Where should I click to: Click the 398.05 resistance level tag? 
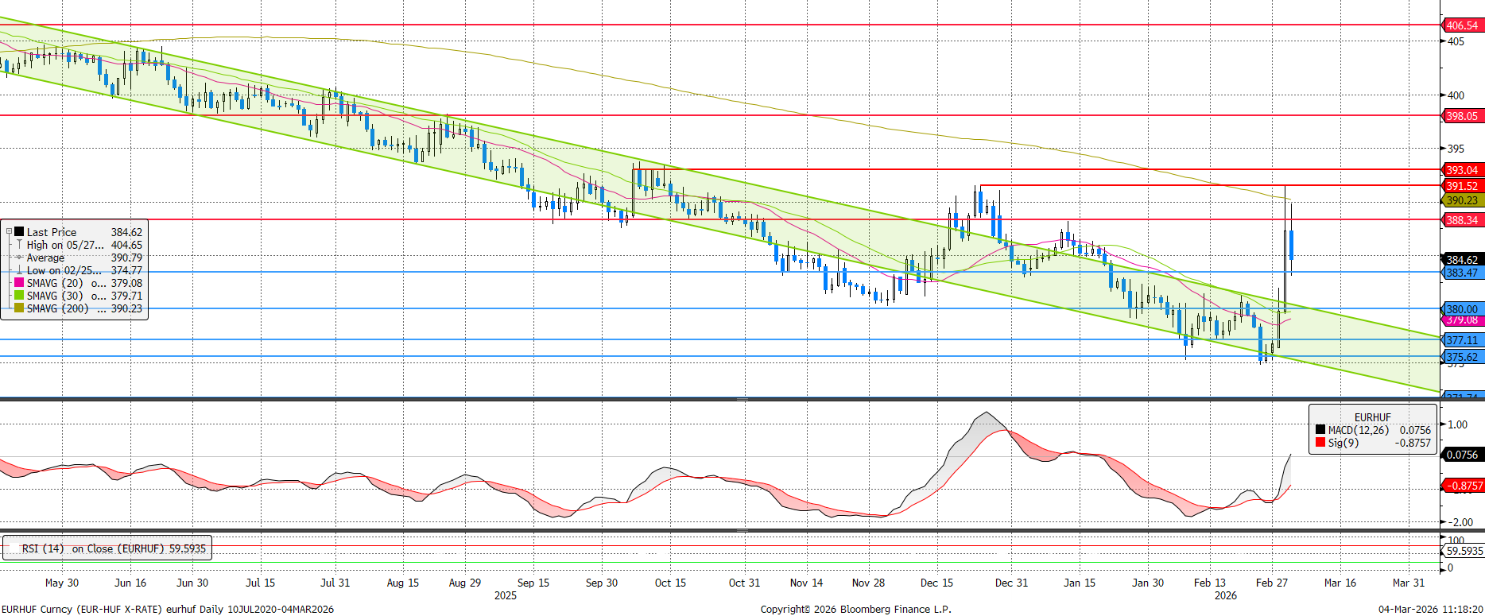pyautogui.click(x=1462, y=116)
